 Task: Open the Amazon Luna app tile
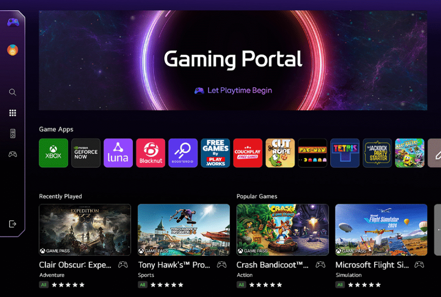[118, 153]
